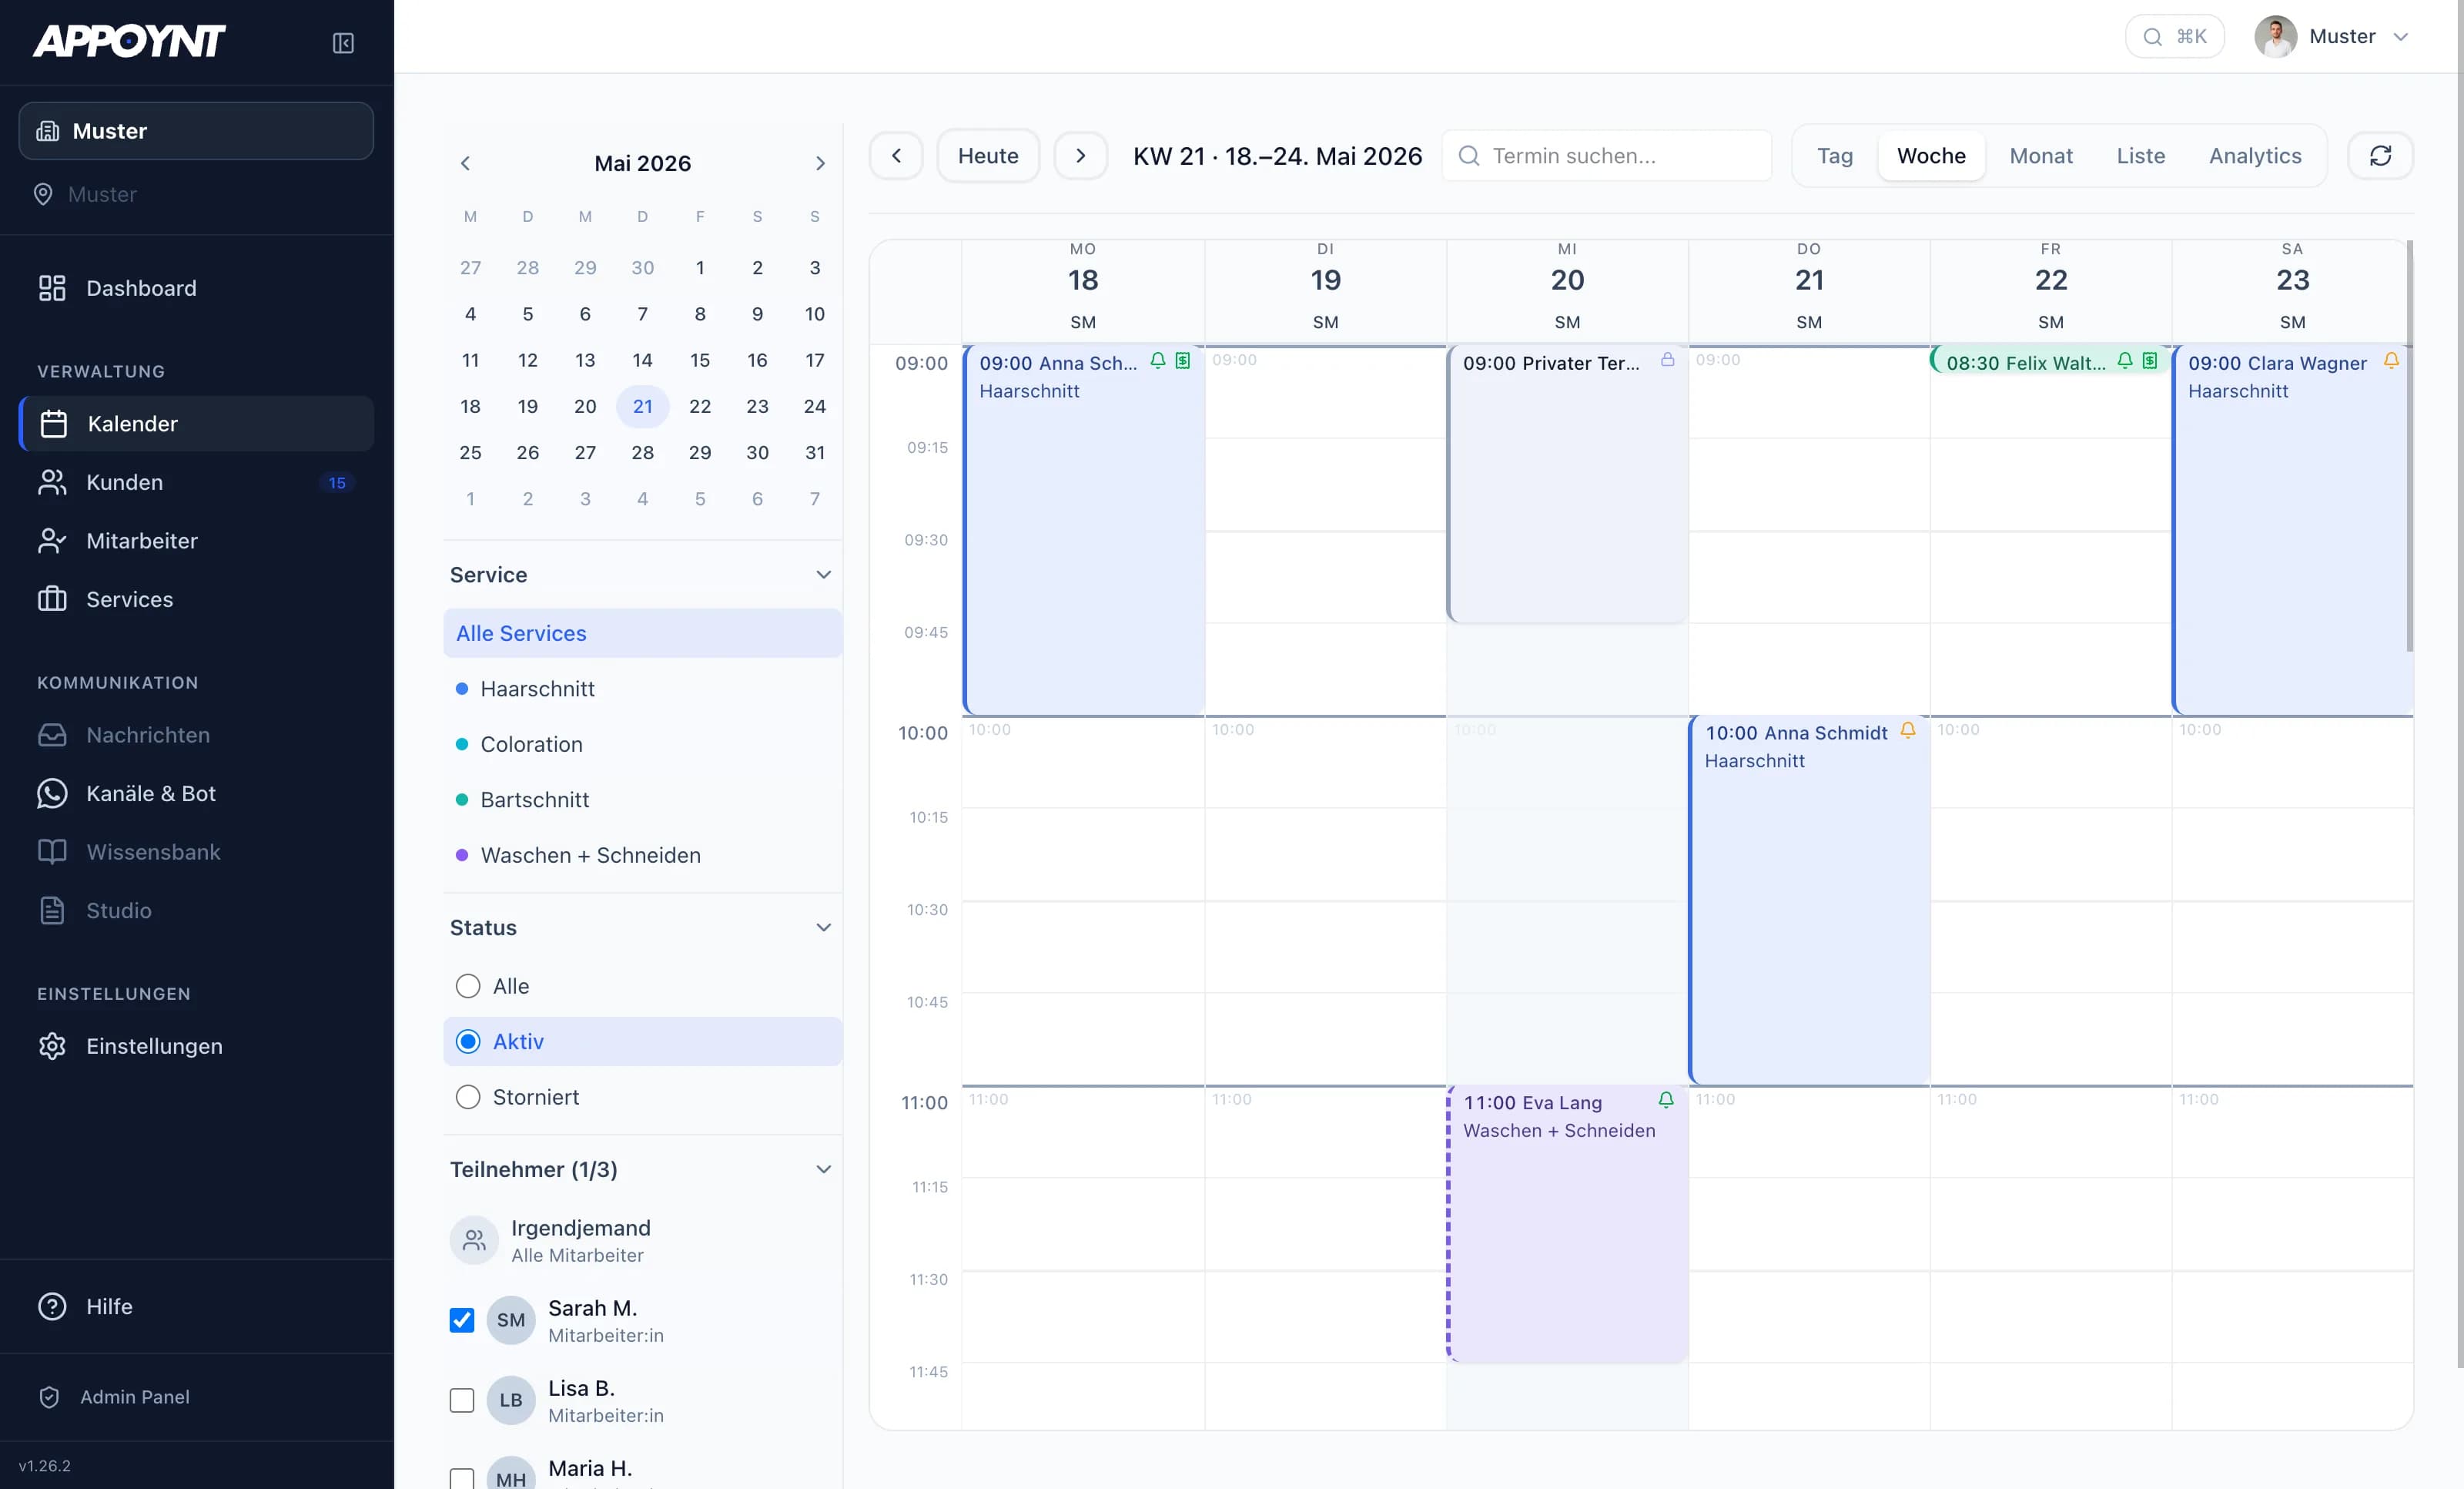Viewport: 2464px width, 1489px height.
Task: Click the calendar refresh icon
Action: pyautogui.click(x=2380, y=156)
